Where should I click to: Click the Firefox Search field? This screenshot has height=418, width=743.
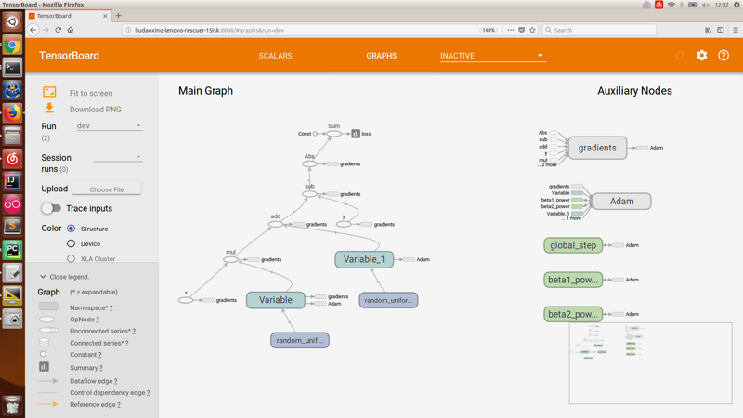[599, 30]
